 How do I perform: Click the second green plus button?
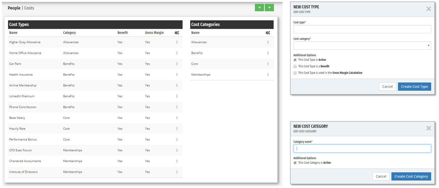(x=269, y=8)
